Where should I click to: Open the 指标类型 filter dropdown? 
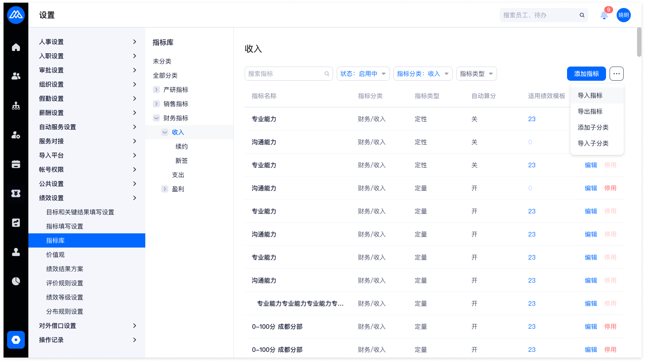tap(476, 74)
